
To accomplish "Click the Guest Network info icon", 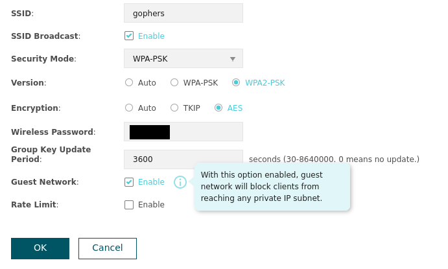I will click(180, 182).
